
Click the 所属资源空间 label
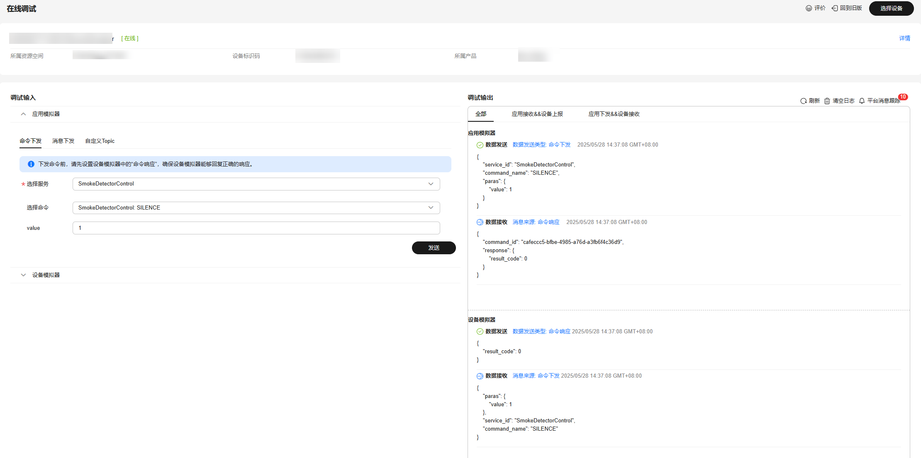[27, 56]
